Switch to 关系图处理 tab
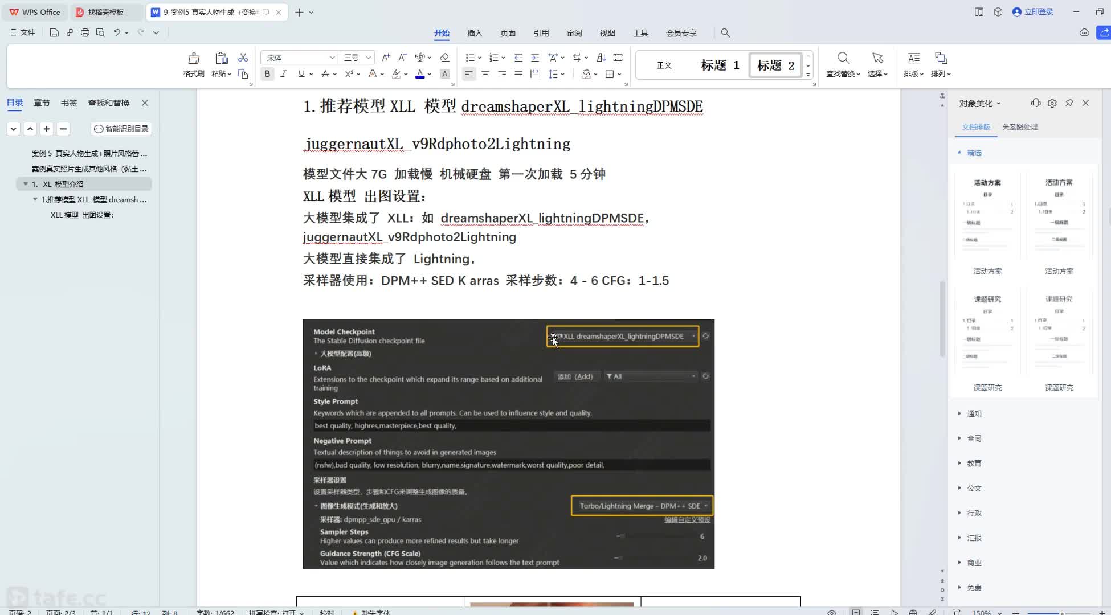1111x615 pixels. pyautogui.click(x=1020, y=126)
